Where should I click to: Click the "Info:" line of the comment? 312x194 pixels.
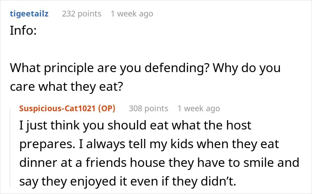pos(23,31)
